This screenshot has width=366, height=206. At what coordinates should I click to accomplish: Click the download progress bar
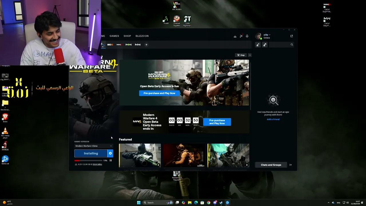point(88,161)
